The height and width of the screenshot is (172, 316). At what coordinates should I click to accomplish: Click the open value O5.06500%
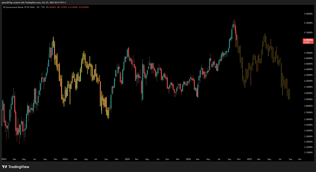click(x=51, y=7)
